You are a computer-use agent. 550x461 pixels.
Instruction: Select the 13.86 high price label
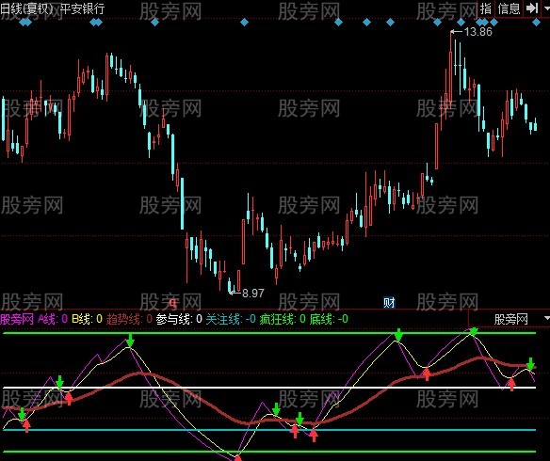[x=477, y=32]
